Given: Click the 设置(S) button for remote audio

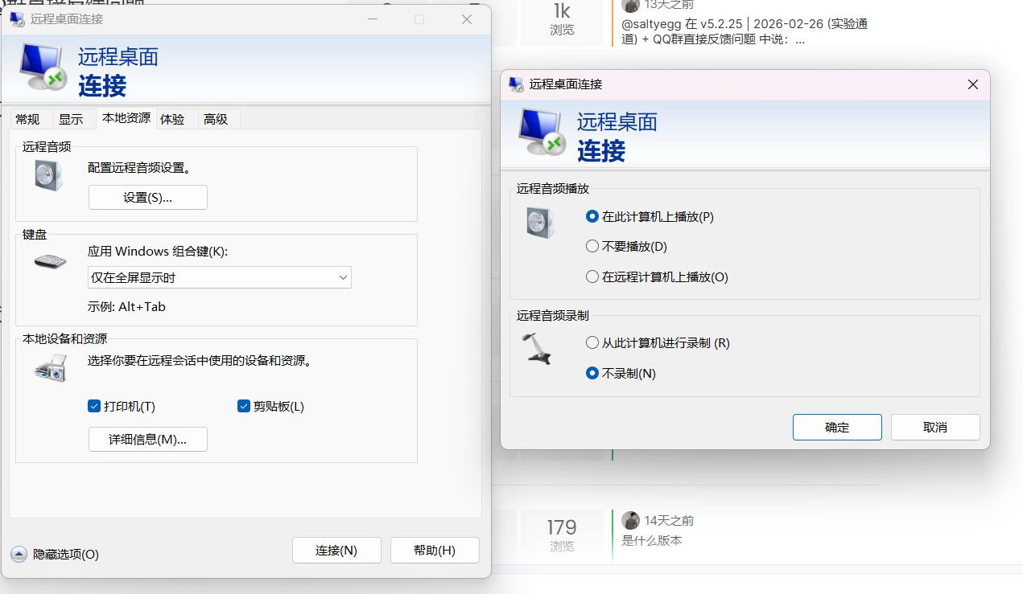Looking at the screenshot, I should point(147,197).
